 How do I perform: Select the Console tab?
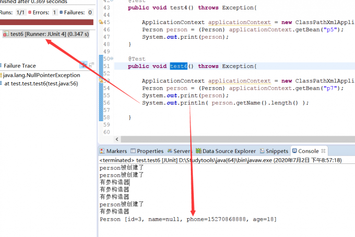[309, 151]
